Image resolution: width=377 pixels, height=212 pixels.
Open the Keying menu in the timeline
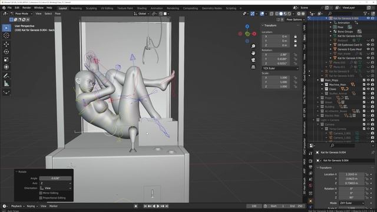coord(32,206)
